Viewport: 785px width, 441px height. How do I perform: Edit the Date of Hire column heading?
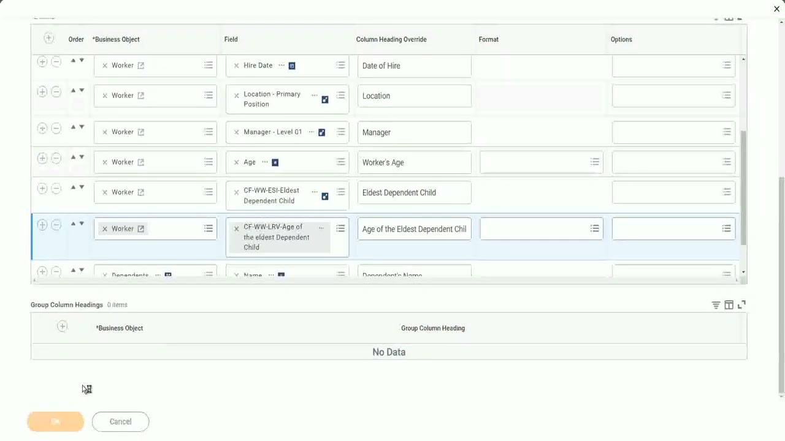point(415,66)
